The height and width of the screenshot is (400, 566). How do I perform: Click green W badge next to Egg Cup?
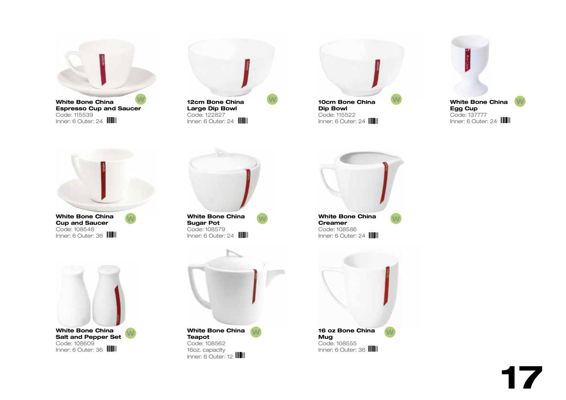pyautogui.click(x=520, y=101)
